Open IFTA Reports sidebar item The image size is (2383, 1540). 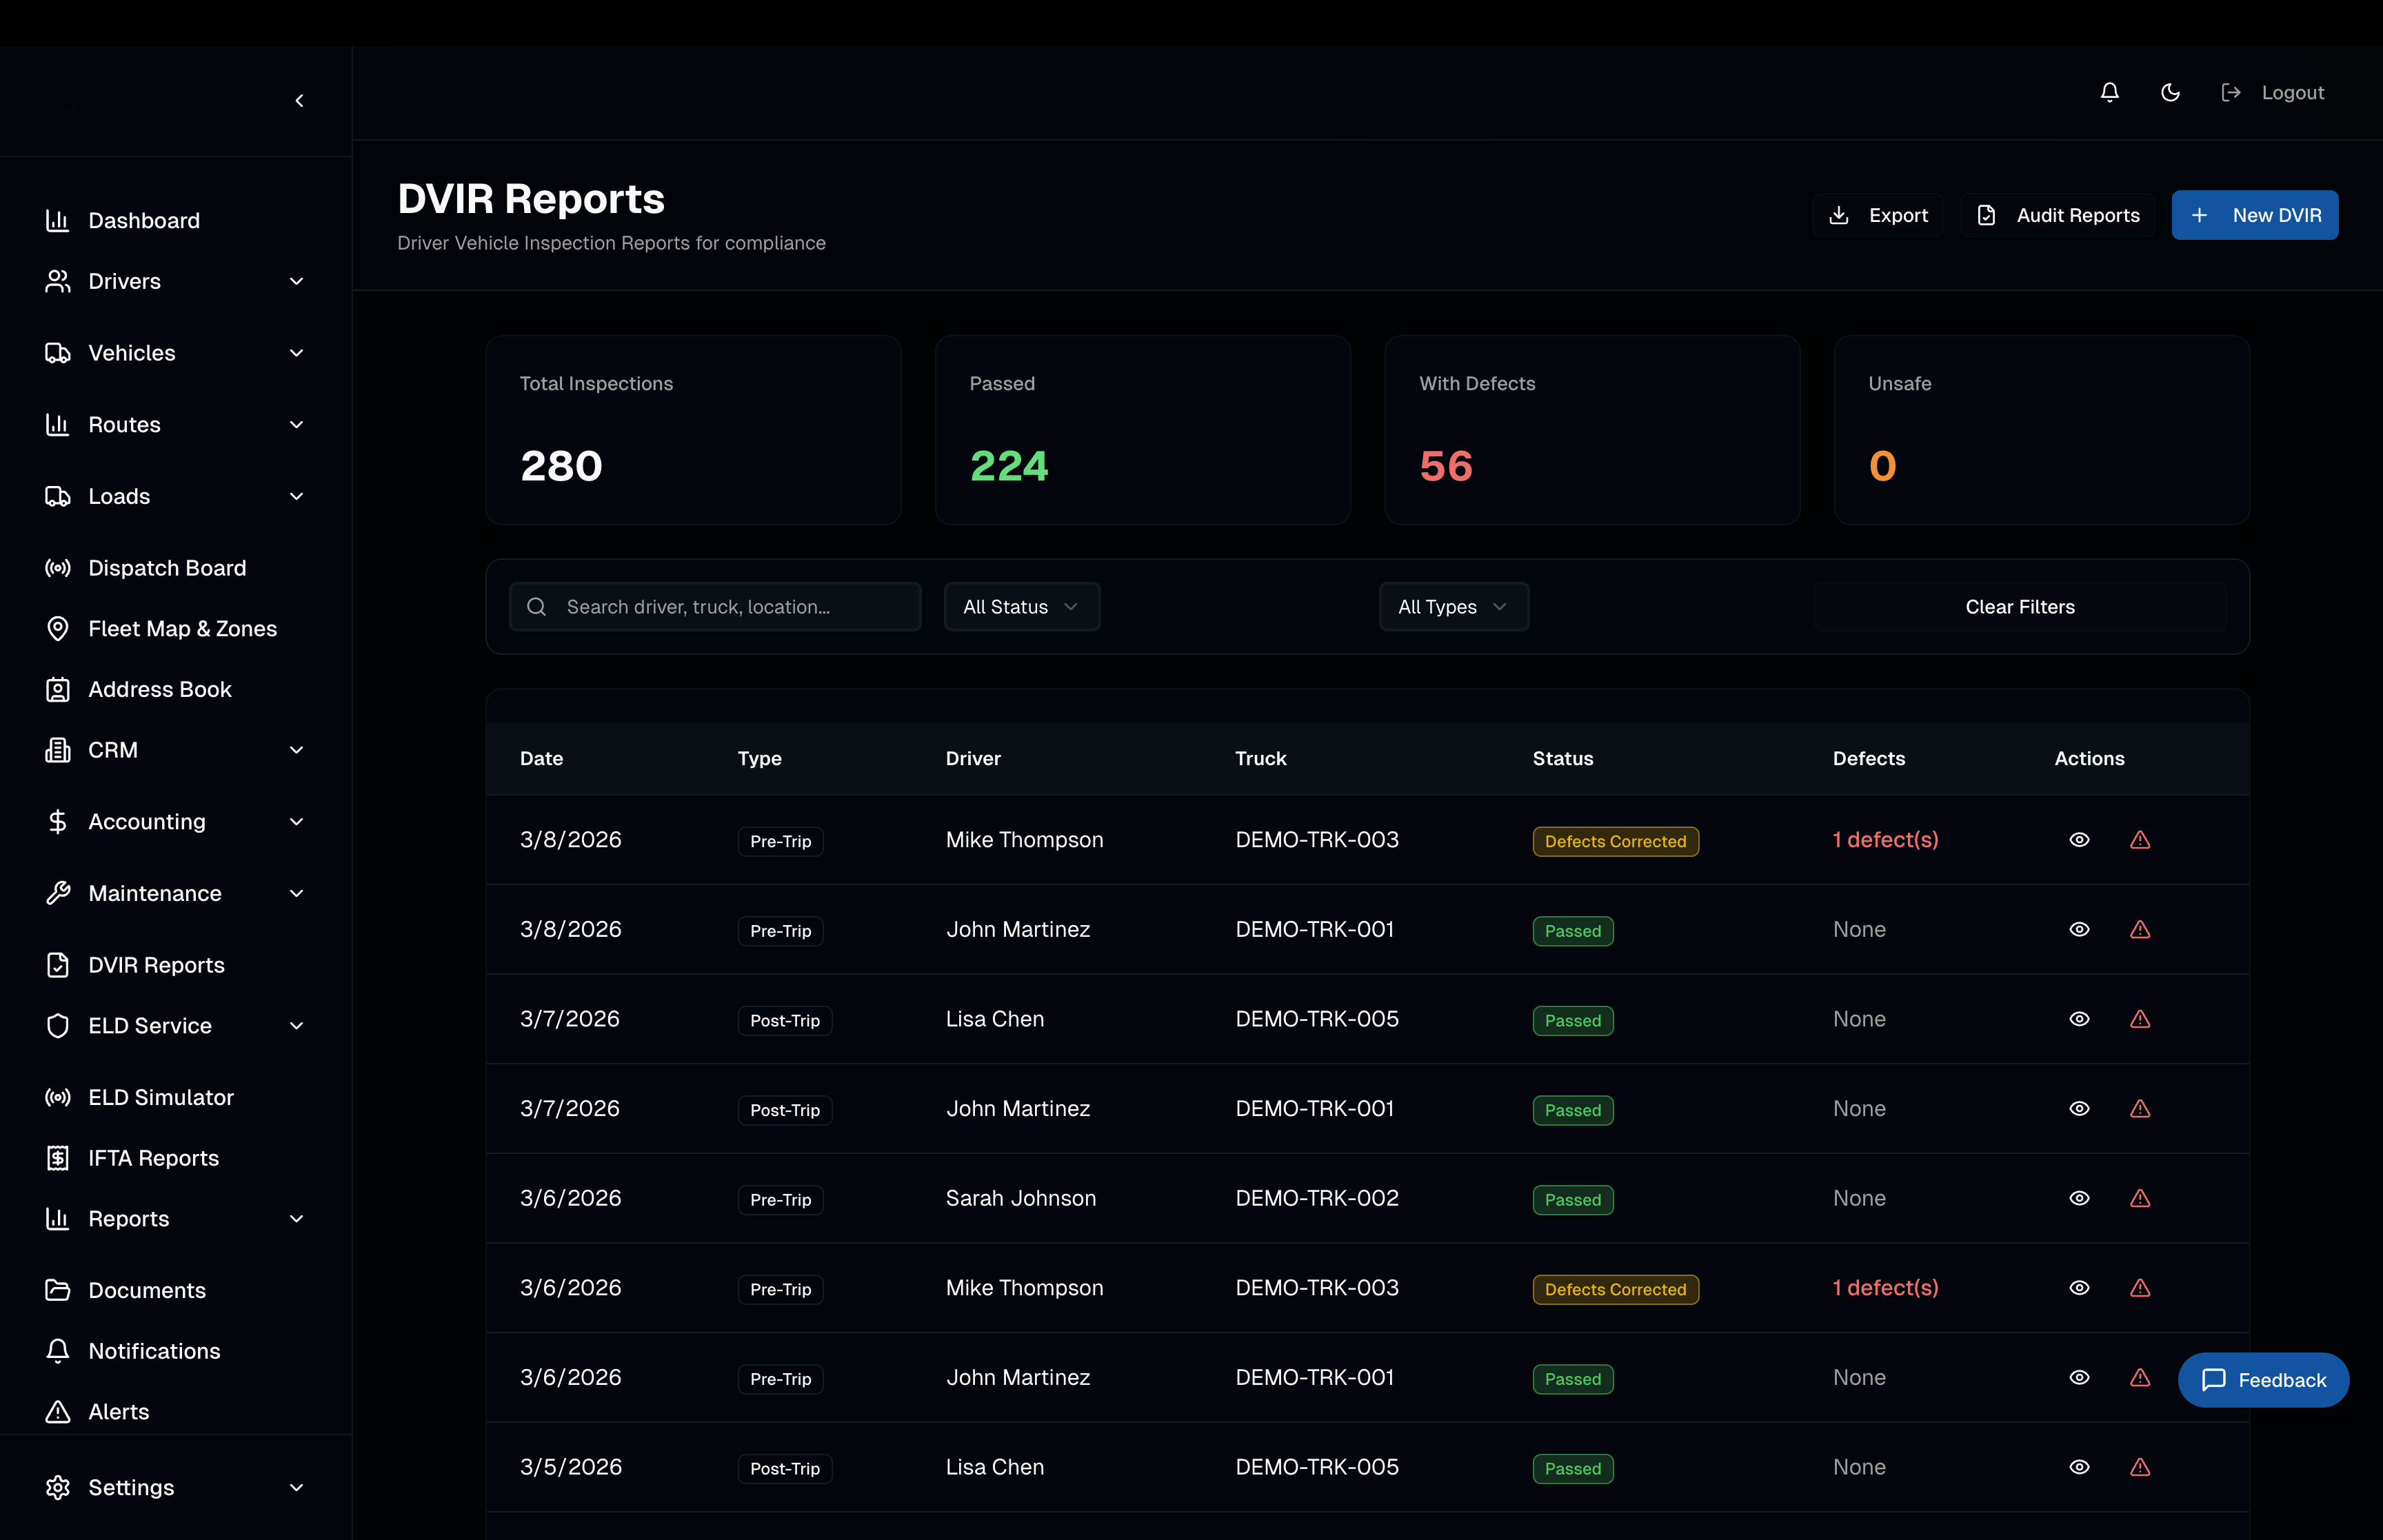pyautogui.click(x=153, y=1158)
